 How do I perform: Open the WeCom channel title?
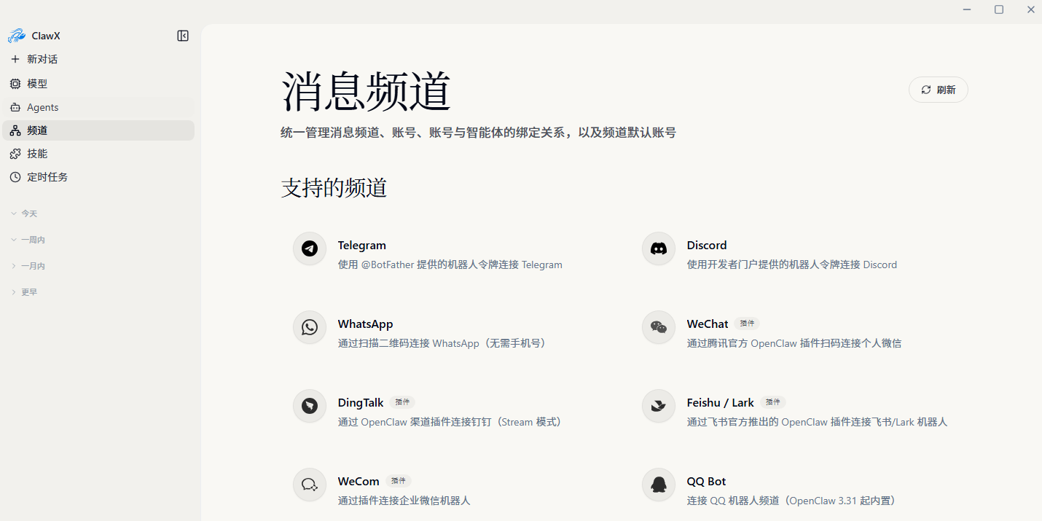tap(359, 482)
